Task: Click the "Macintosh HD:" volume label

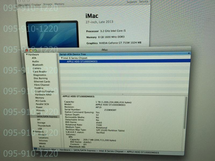Action: tap(77, 147)
